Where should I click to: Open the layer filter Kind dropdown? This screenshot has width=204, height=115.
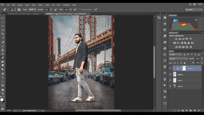175,55
